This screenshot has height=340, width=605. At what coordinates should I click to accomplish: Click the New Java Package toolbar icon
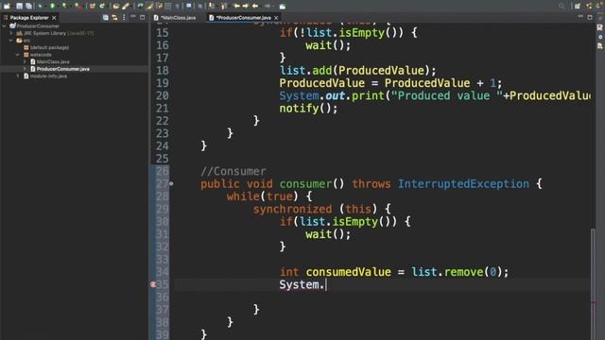click(x=93, y=6)
